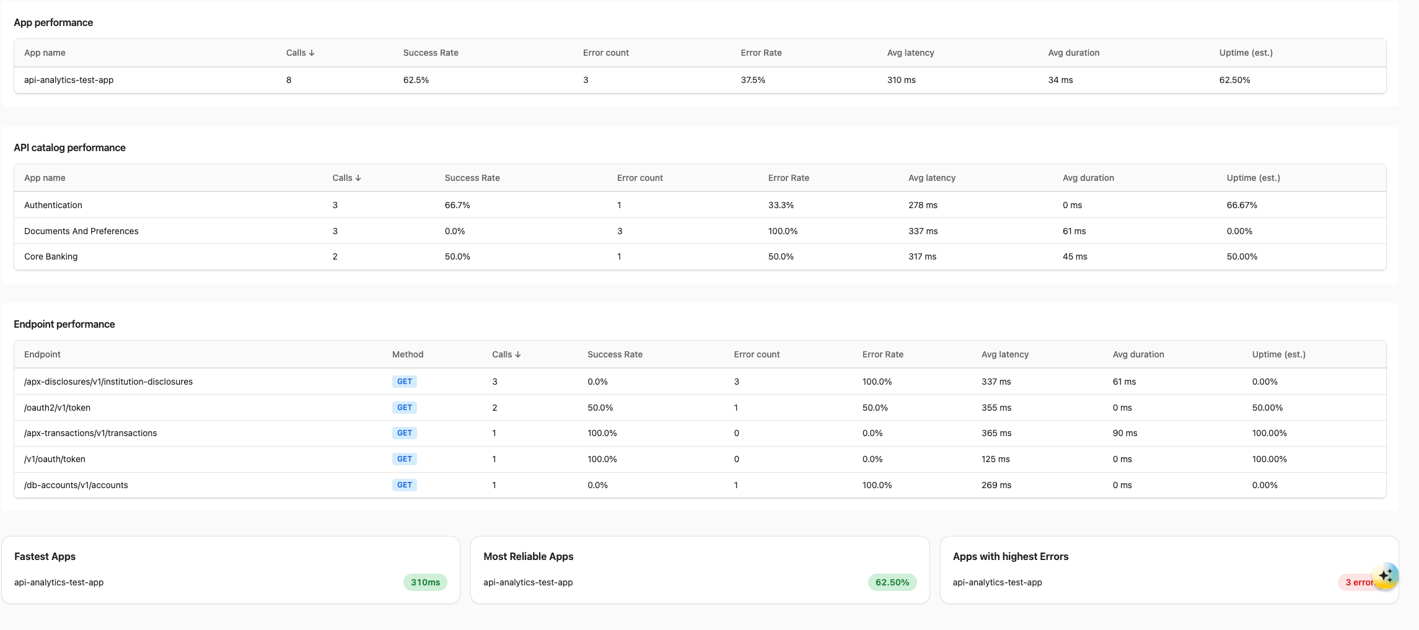The image size is (1419, 630).
Task: Click the Fastest Apps card title
Action: point(45,556)
